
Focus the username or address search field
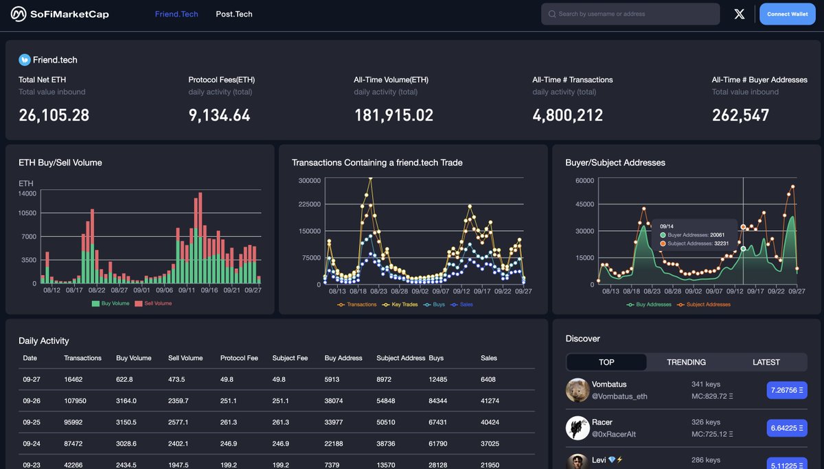coord(630,14)
